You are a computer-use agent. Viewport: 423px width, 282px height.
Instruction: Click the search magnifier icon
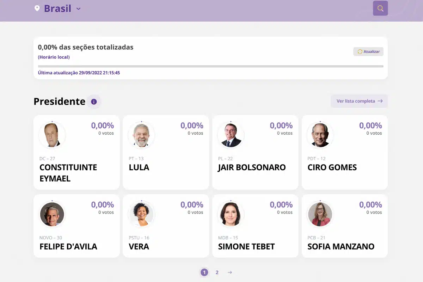pos(380,8)
